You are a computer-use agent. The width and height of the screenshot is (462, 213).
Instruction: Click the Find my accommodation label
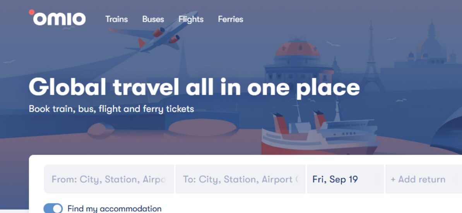114,209
